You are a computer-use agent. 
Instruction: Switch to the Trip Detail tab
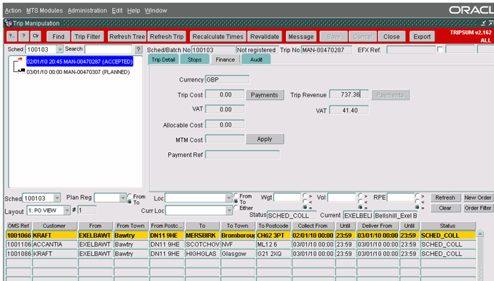click(163, 59)
